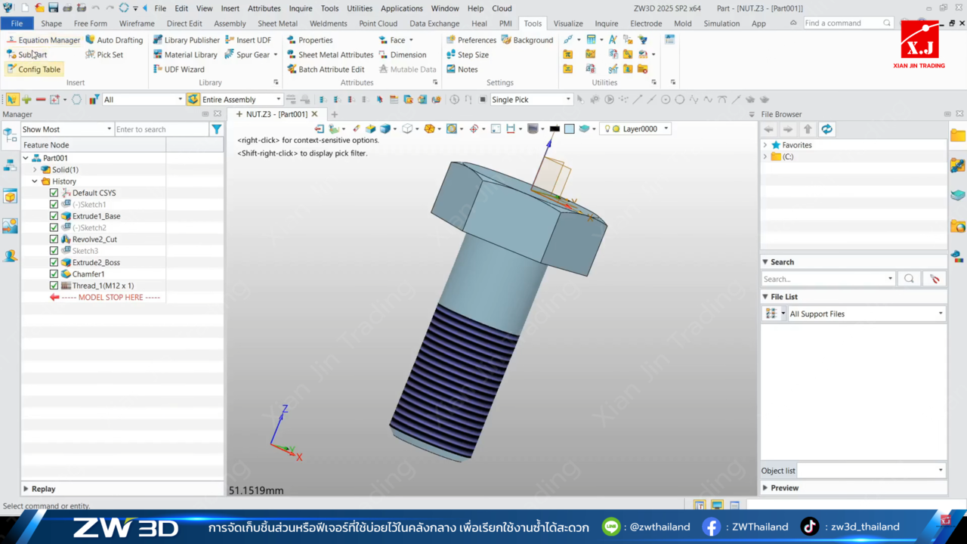Click the Config Table icon
The width and height of the screenshot is (967, 544).
[x=11, y=70]
